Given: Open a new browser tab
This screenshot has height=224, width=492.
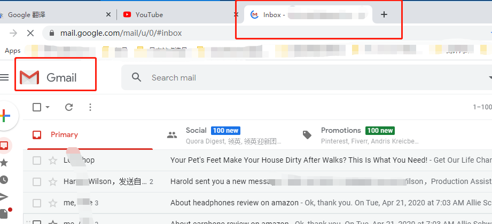Looking at the screenshot, I should (384, 14).
